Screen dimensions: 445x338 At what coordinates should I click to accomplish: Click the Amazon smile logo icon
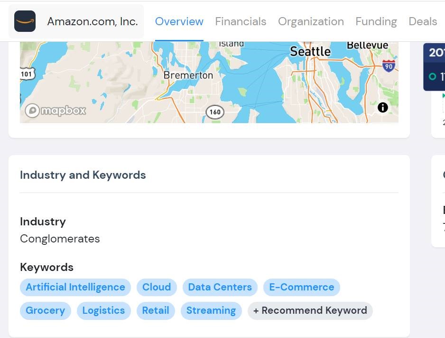25,21
